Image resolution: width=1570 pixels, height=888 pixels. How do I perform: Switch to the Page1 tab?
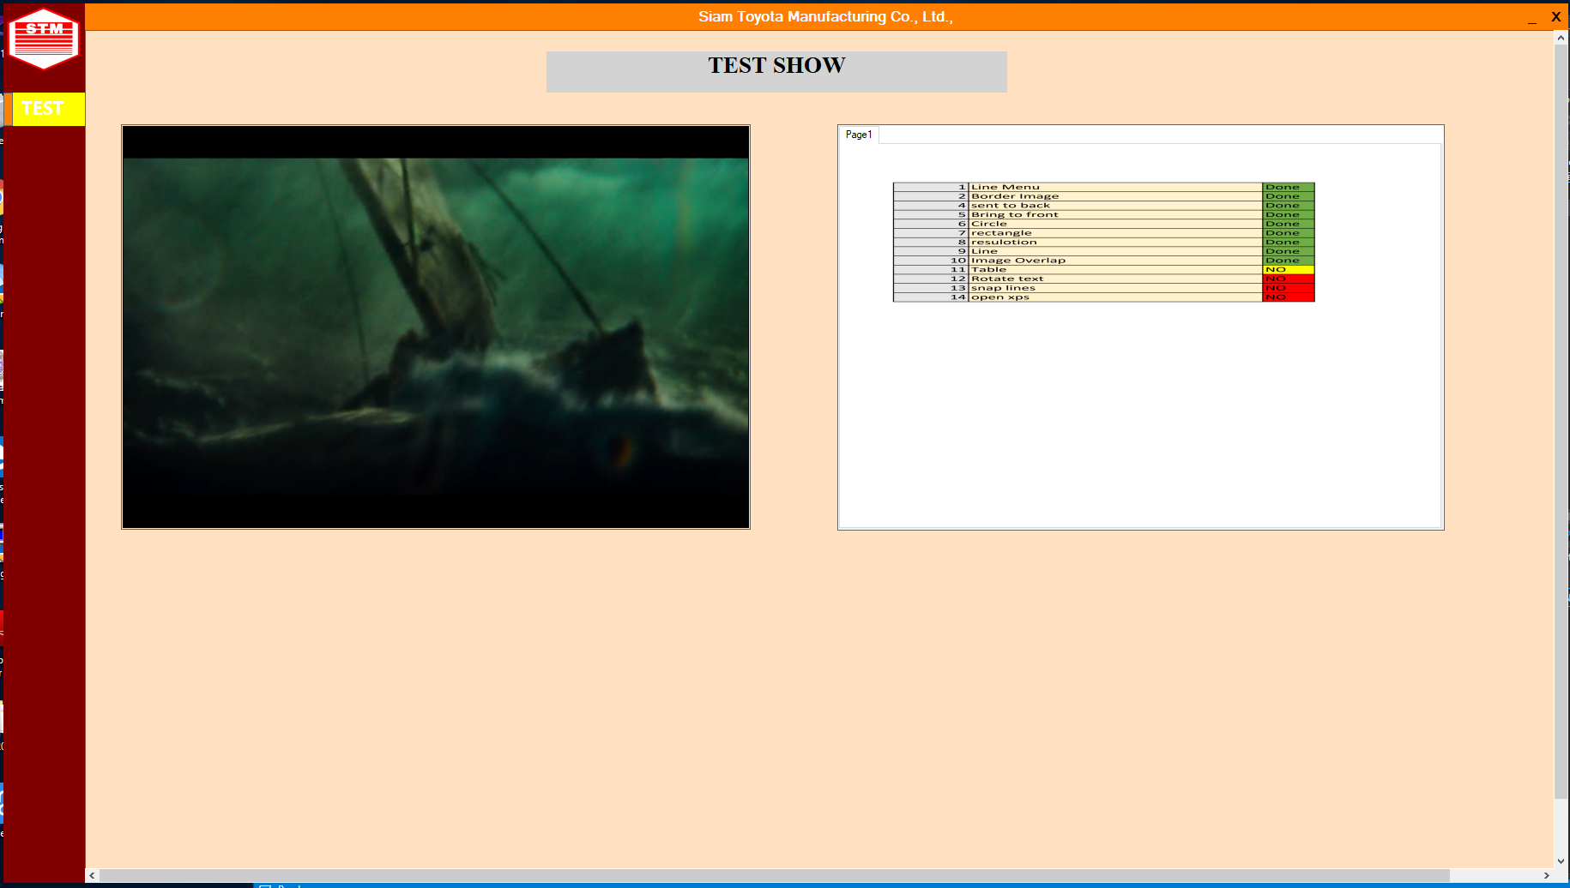pos(858,135)
